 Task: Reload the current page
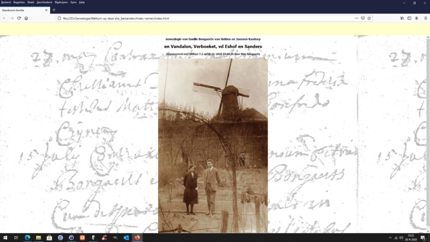point(19,18)
